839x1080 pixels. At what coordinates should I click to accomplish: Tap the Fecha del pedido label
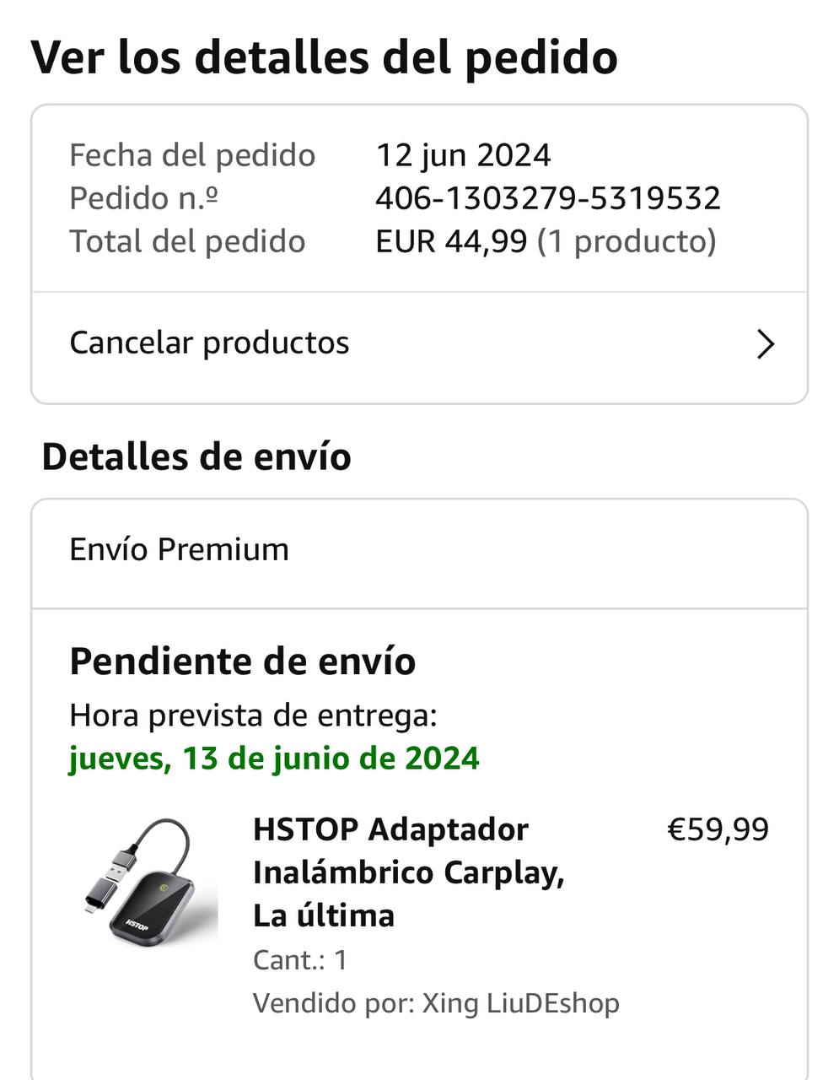192,155
